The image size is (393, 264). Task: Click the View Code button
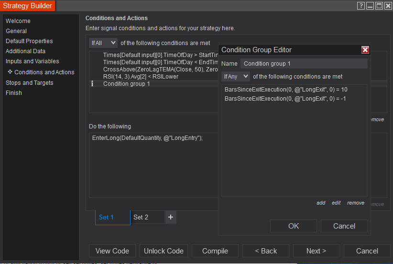click(x=112, y=251)
